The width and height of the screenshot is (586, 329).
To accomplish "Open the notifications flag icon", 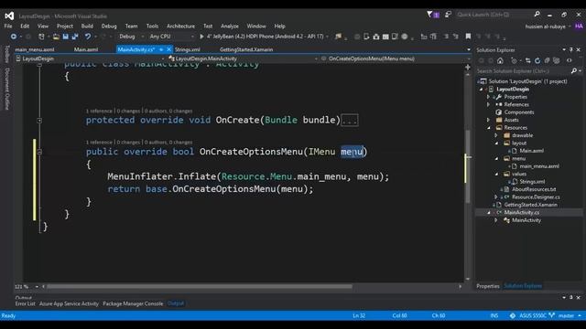I will [429, 15].
